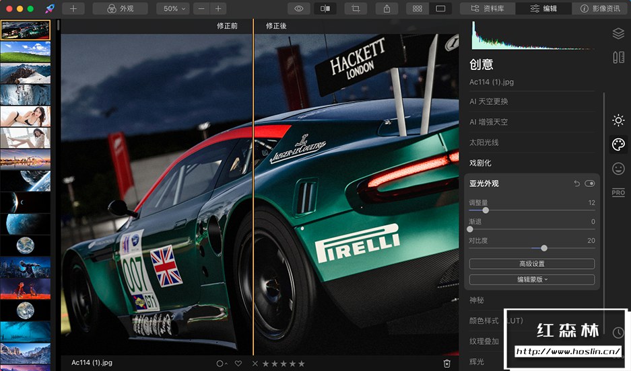Click the orange before/after divider line

[253, 187]
